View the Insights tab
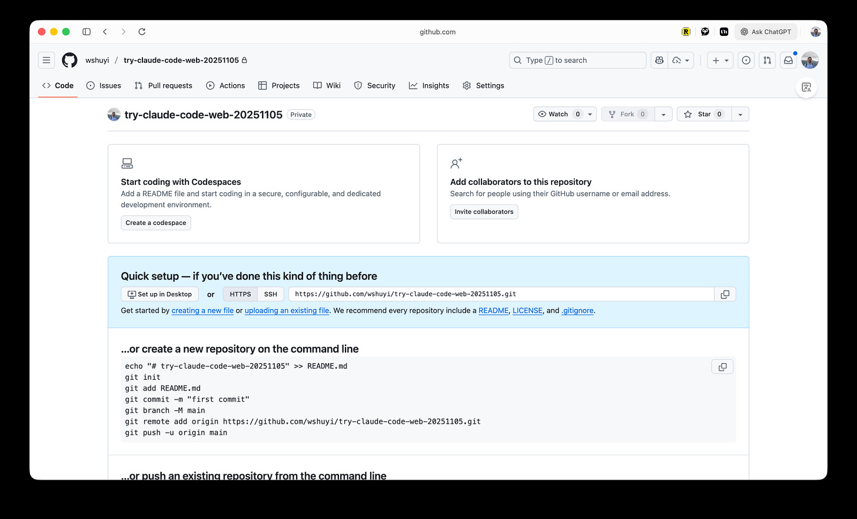This screenshot has height=519, width=857. pos(429,85)
